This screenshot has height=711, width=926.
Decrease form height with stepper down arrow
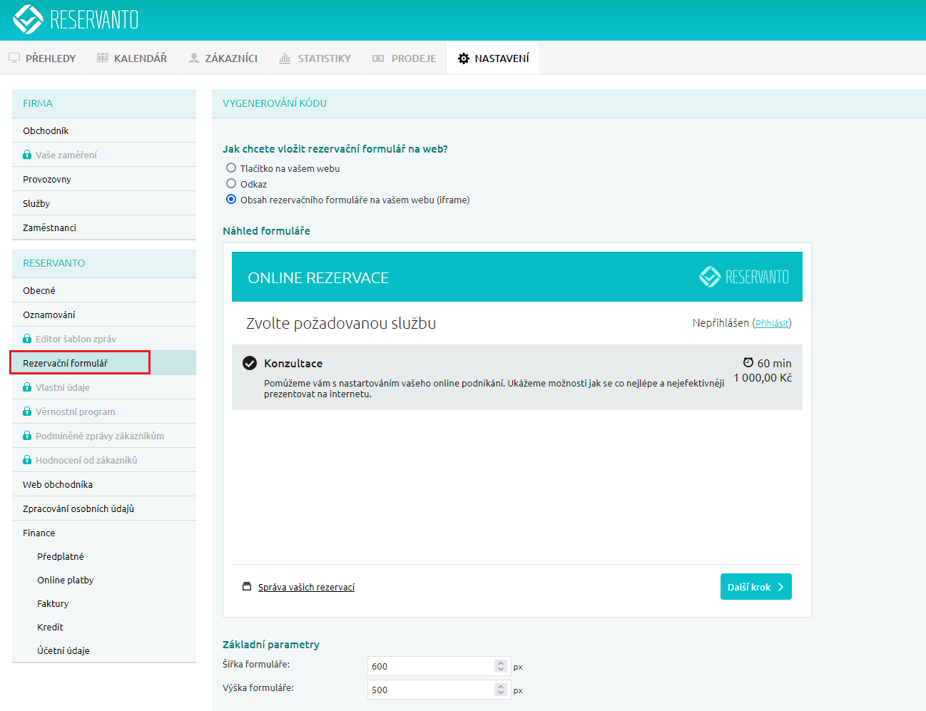(501, 693)
